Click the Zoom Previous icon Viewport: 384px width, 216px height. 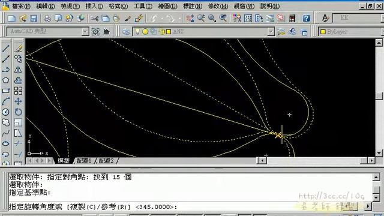(x=223, y=18)
